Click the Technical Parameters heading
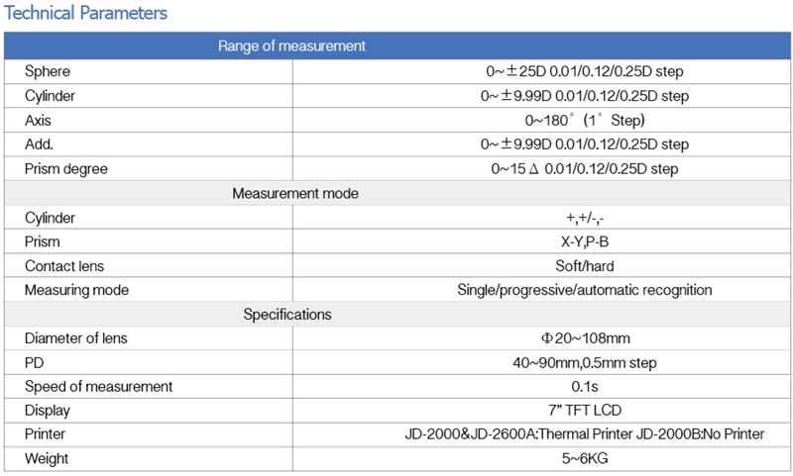This screenshot has height=476, width=793. point(87,14)
